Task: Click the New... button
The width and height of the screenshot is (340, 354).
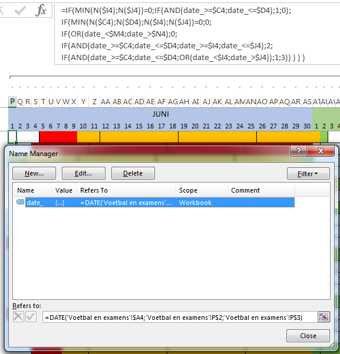Action: coord(34,173)
